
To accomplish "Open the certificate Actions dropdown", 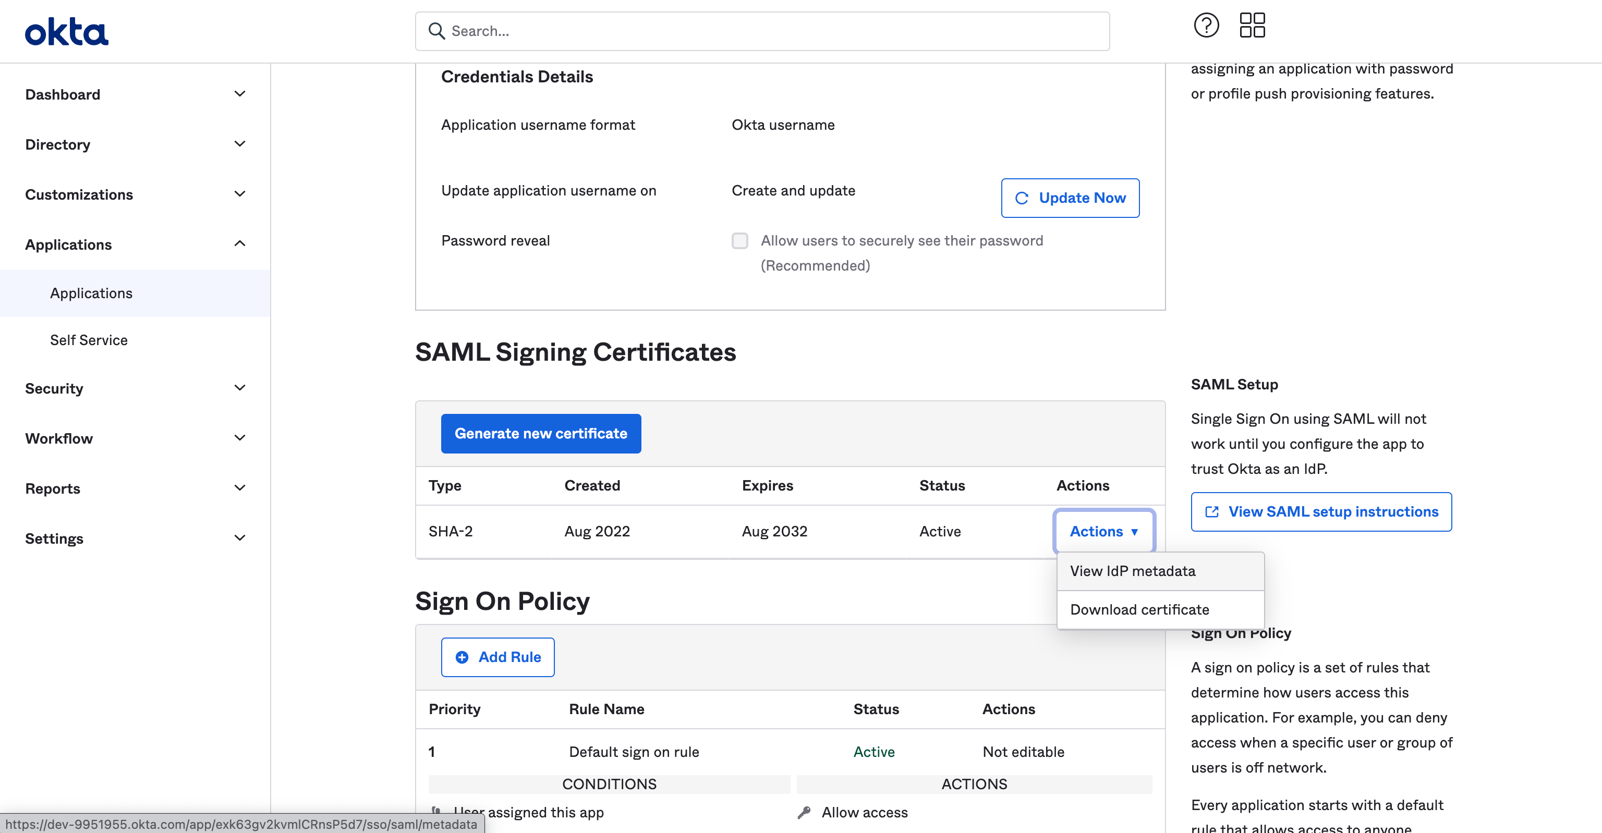I will pos(1104,532).
